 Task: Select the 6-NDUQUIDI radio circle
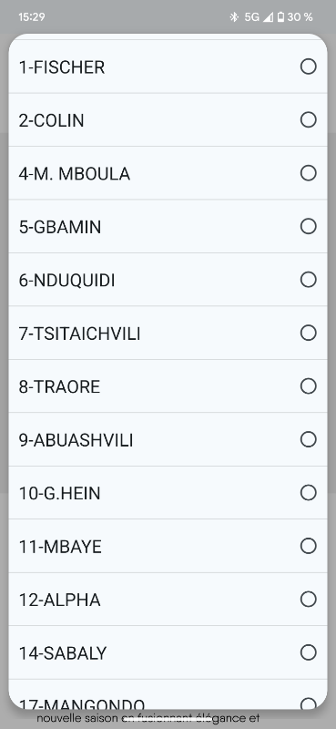coord(308,280)
